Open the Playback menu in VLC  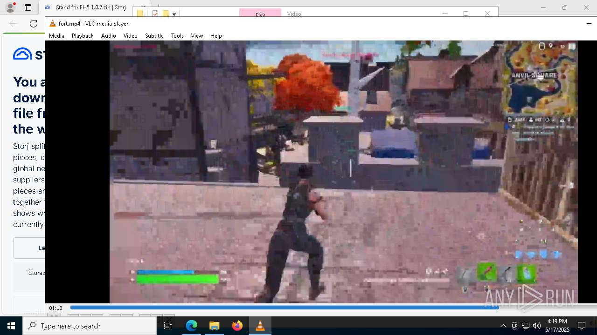[83, 35]
